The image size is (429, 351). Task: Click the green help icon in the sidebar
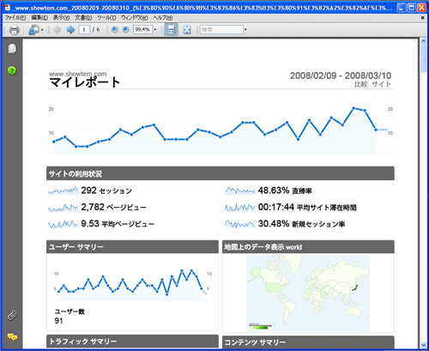[x=12, y=70]
